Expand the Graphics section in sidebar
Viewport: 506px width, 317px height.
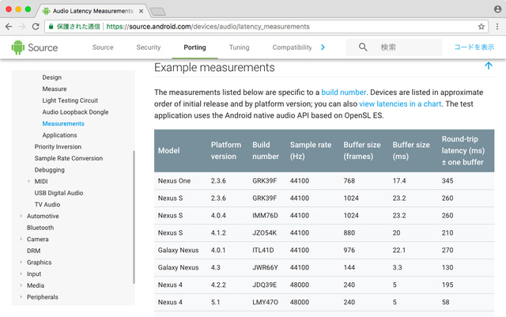[x=21, y=262]
